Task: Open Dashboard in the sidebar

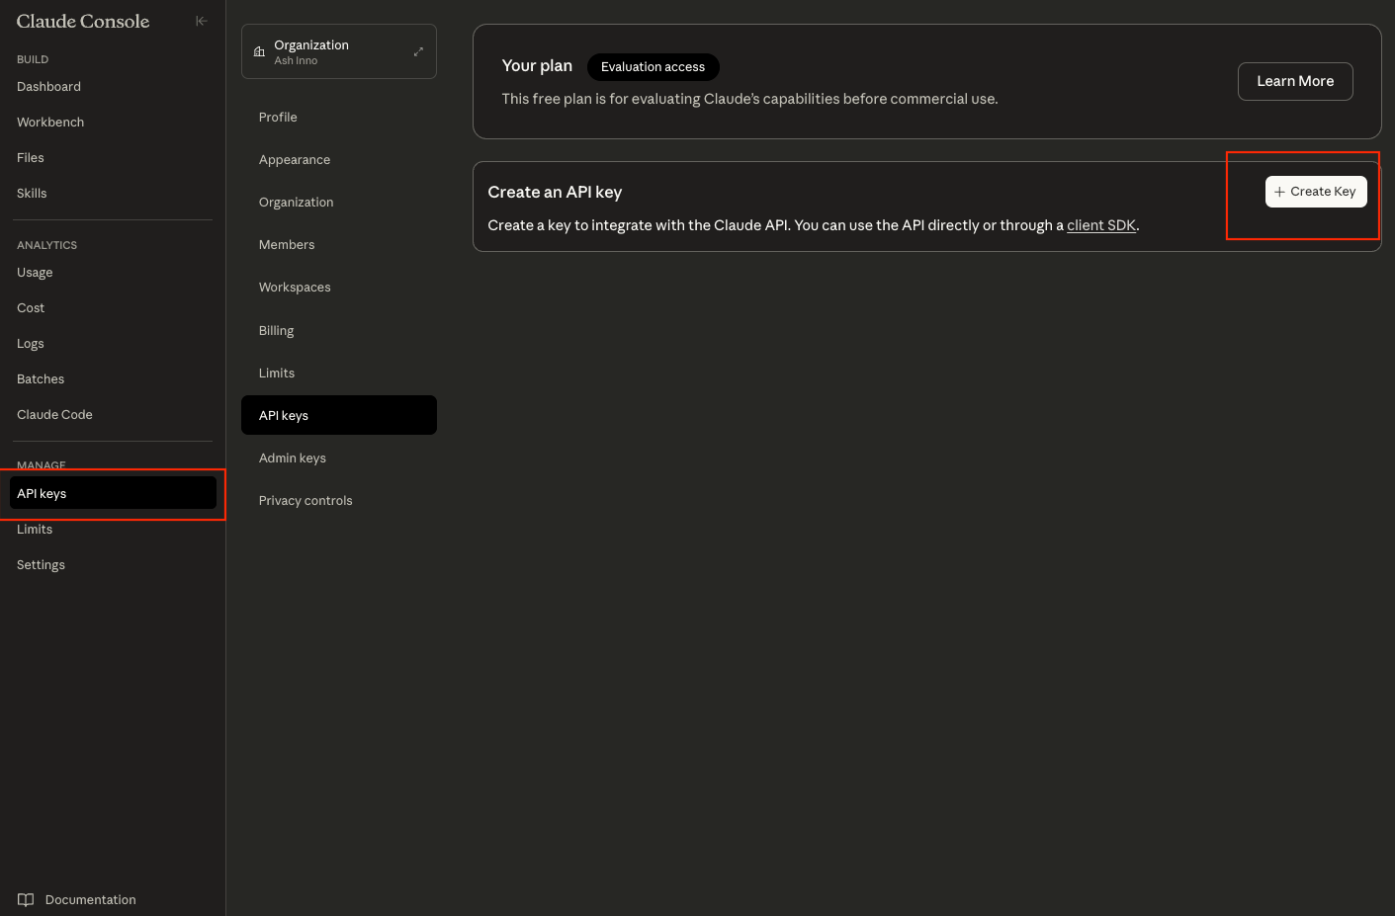Action: 49,87
